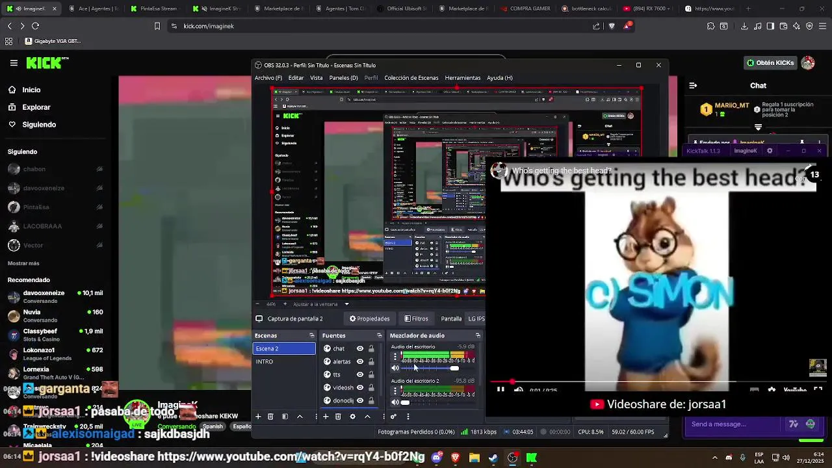Viewport: 832px width, 468px height.
Task: Toggle visibility of donodig source
Action: point(359,400)
